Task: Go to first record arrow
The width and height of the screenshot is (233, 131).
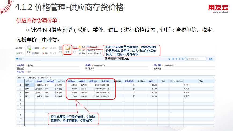Action: pos(173,59)
